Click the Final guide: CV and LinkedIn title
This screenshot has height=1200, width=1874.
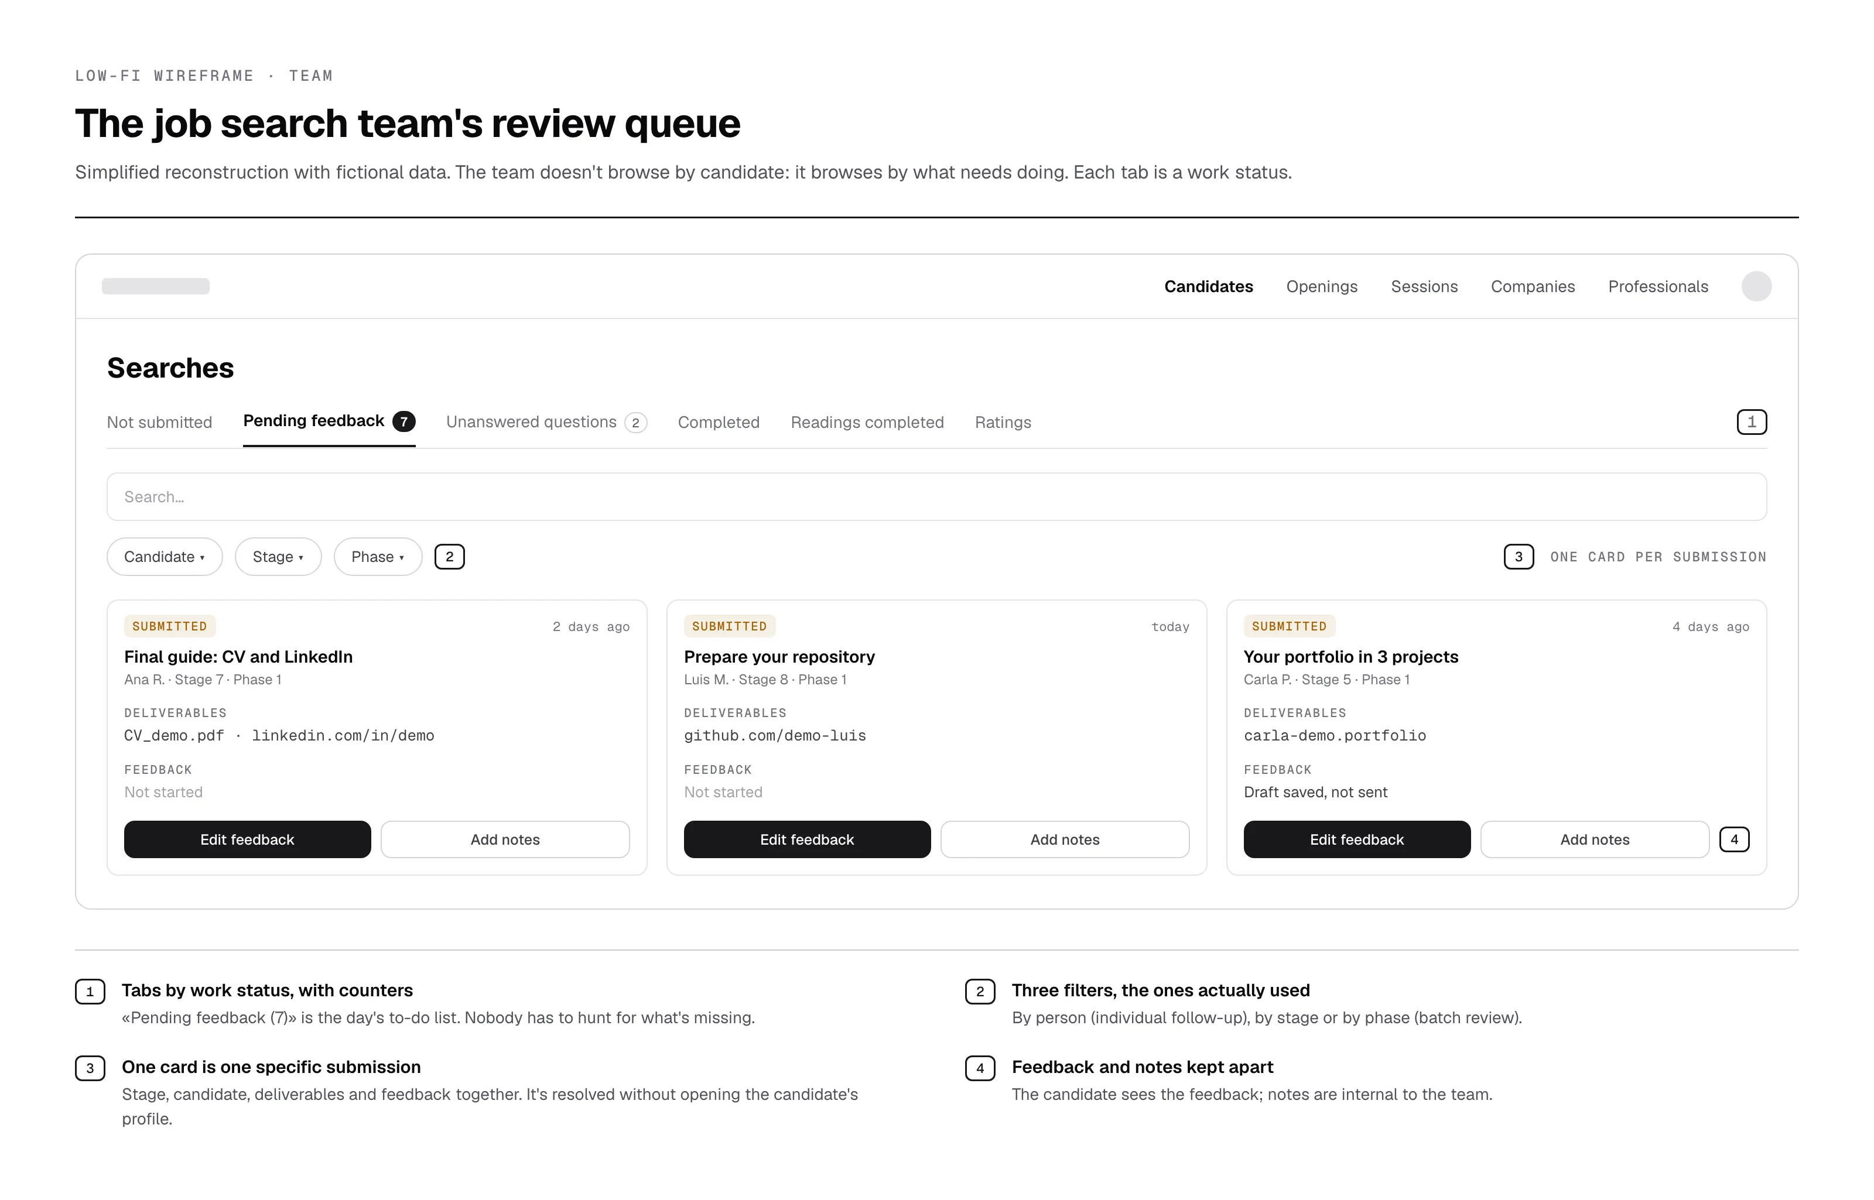click(238, 656)
